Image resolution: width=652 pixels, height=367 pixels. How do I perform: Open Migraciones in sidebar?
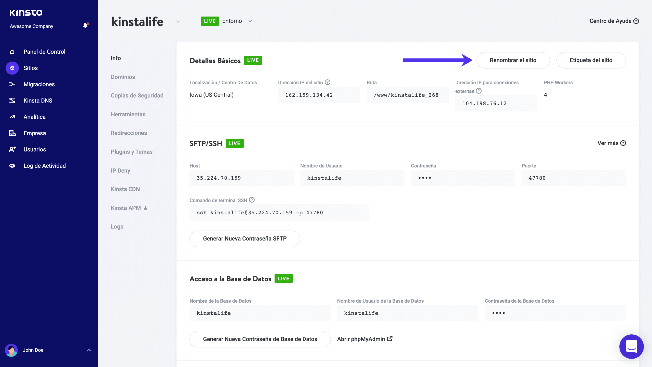pyautogui.click(x=39, y=84)
